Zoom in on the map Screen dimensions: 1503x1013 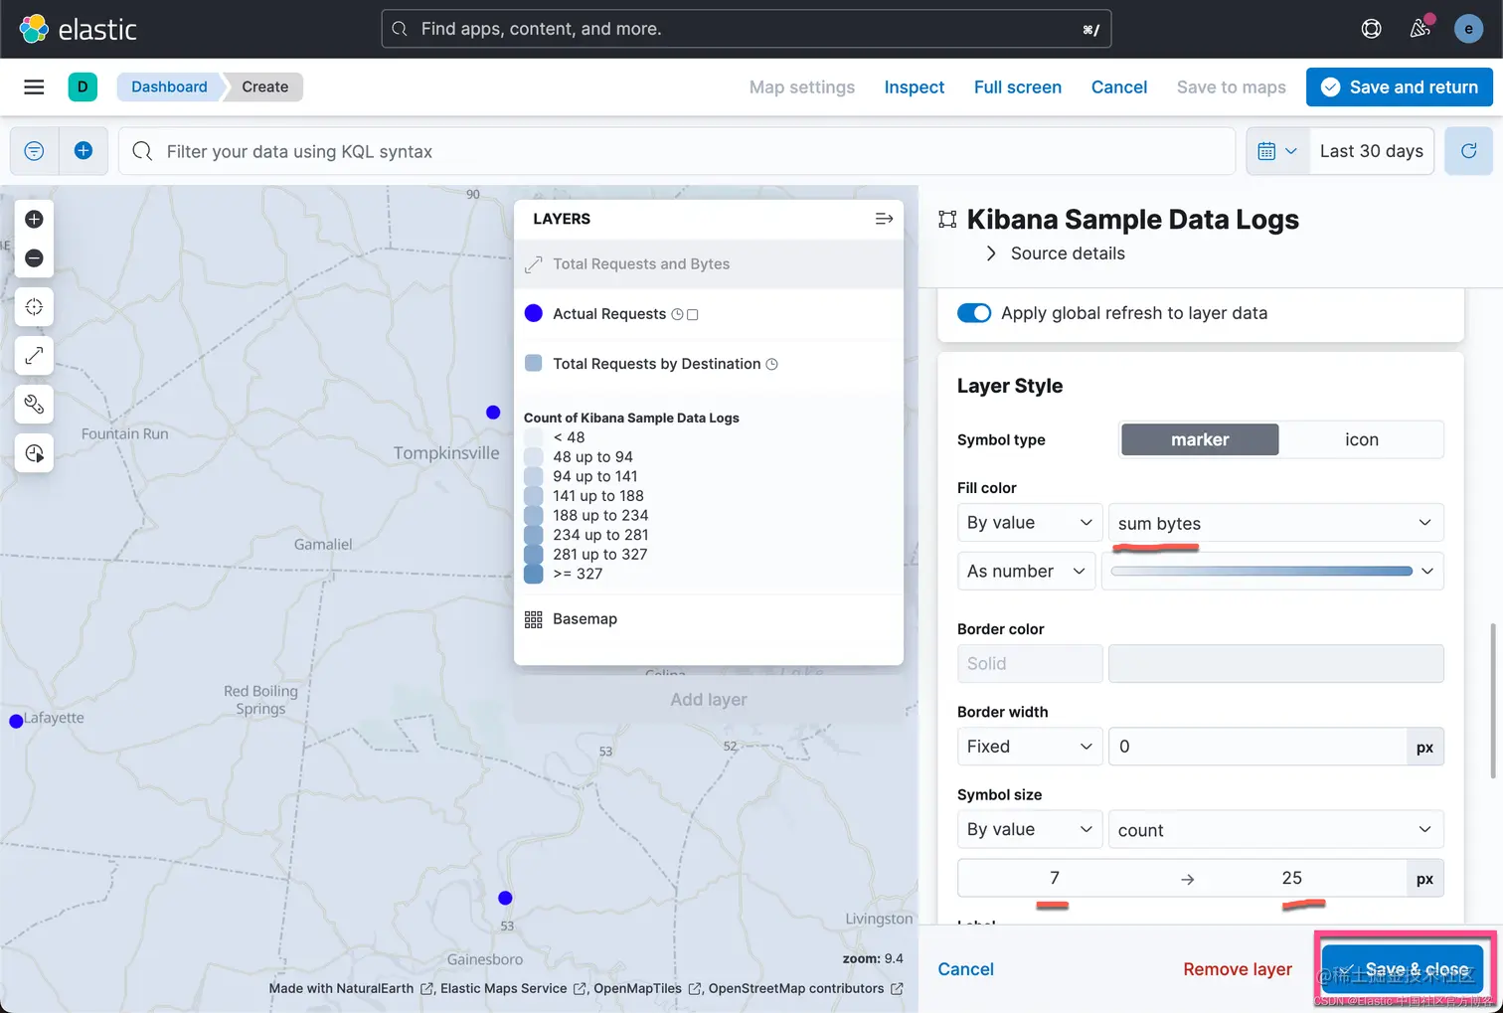click(34, 219)
